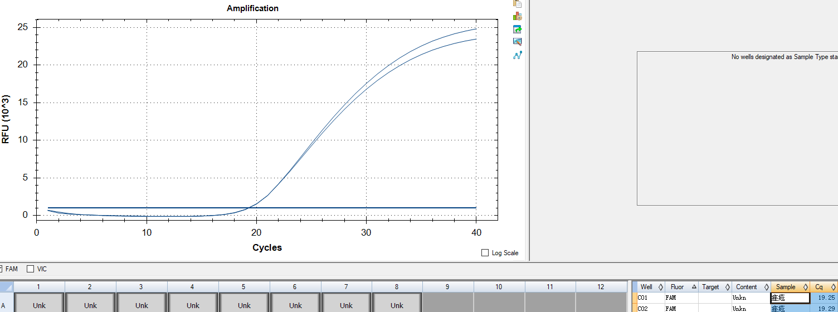The height and width of the screenshot is (312, 838).
Task: Select well A4 labeled Unk
Action: (x=193, y=303)
